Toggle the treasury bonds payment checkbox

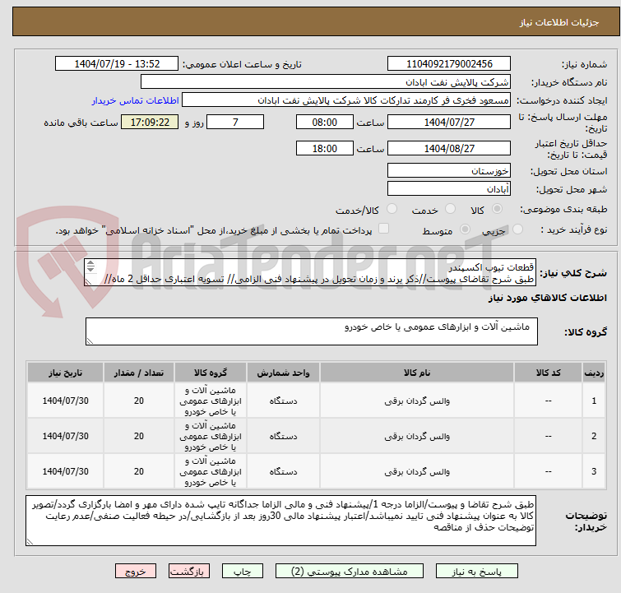point(383,229)
